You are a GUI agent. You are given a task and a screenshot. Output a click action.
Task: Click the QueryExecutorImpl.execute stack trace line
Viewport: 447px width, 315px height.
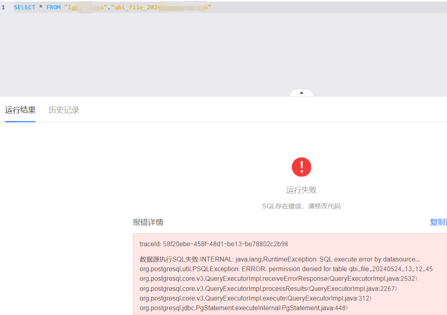[x=255, y=298]
